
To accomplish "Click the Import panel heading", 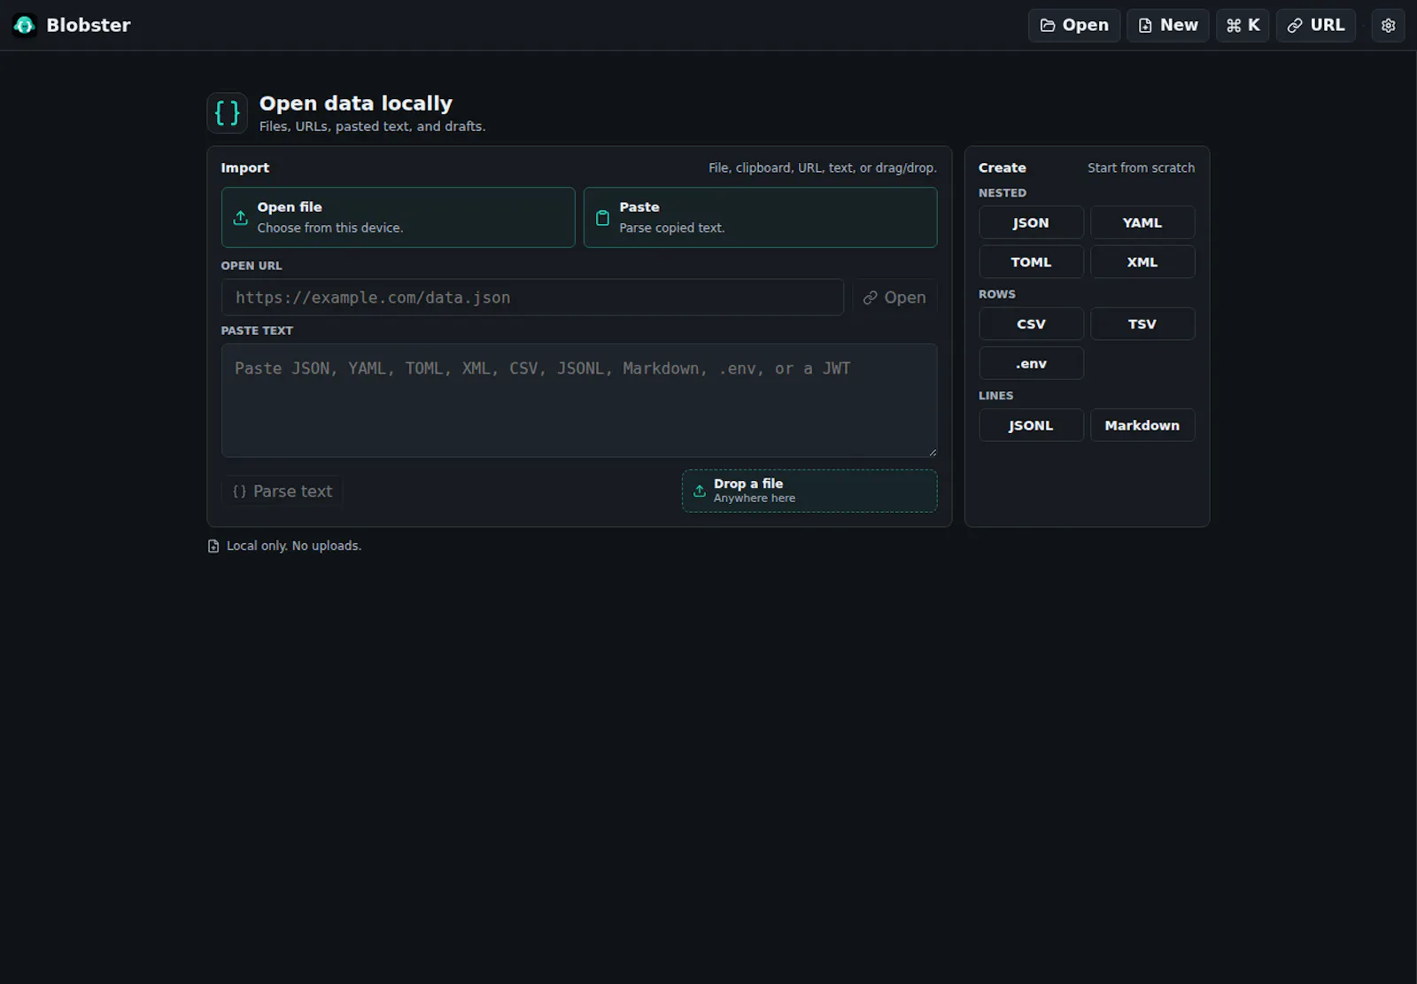I will [x=245, y=168].
